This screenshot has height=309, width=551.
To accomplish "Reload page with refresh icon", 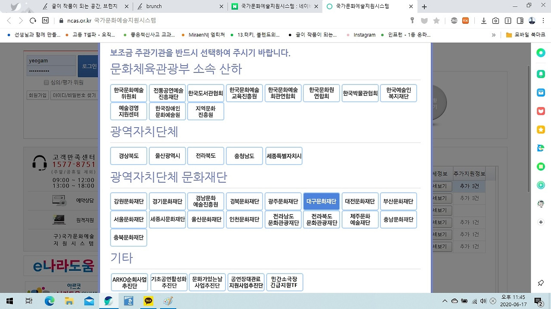I will point(33,21).
